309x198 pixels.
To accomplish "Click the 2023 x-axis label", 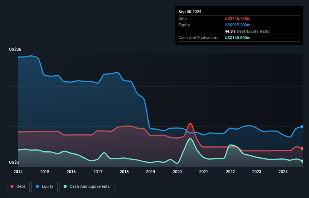I will tap(257, 172).
